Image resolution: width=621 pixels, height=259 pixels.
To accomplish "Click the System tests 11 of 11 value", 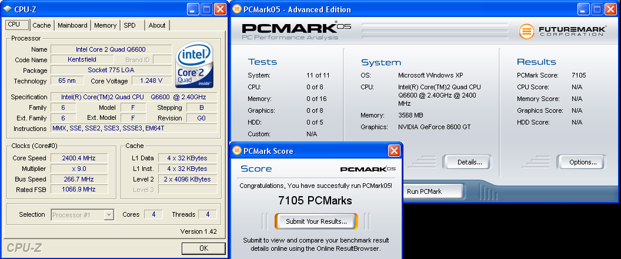I will pos(318,75).
